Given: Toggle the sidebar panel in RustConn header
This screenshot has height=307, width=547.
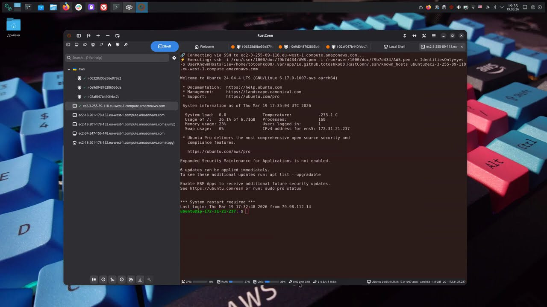Looking at the screenshot, I should tap(79, 36).
